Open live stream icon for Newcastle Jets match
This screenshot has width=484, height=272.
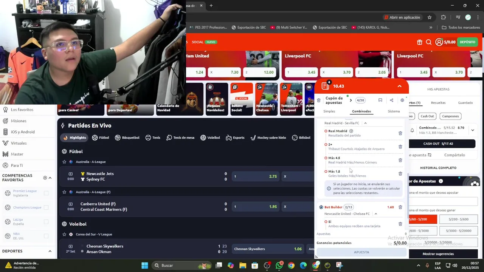point(71,174)
